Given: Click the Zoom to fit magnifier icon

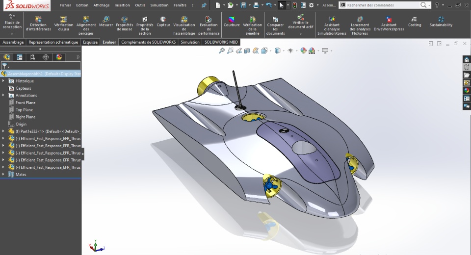Looking at the screenshot, I should pos(221,51).
